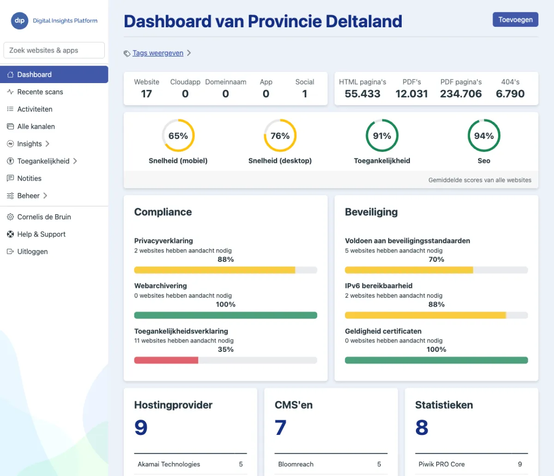Click the Snelheid (desktop) 76% gauge
The width and height of the screenshot is (554, 476).
(x=280, y=136)
